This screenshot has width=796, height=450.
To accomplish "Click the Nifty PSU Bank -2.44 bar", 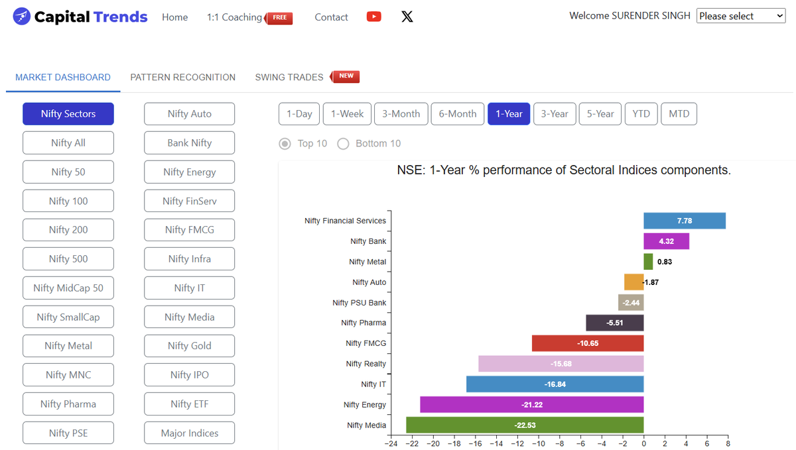I will (x=631, y=303).
